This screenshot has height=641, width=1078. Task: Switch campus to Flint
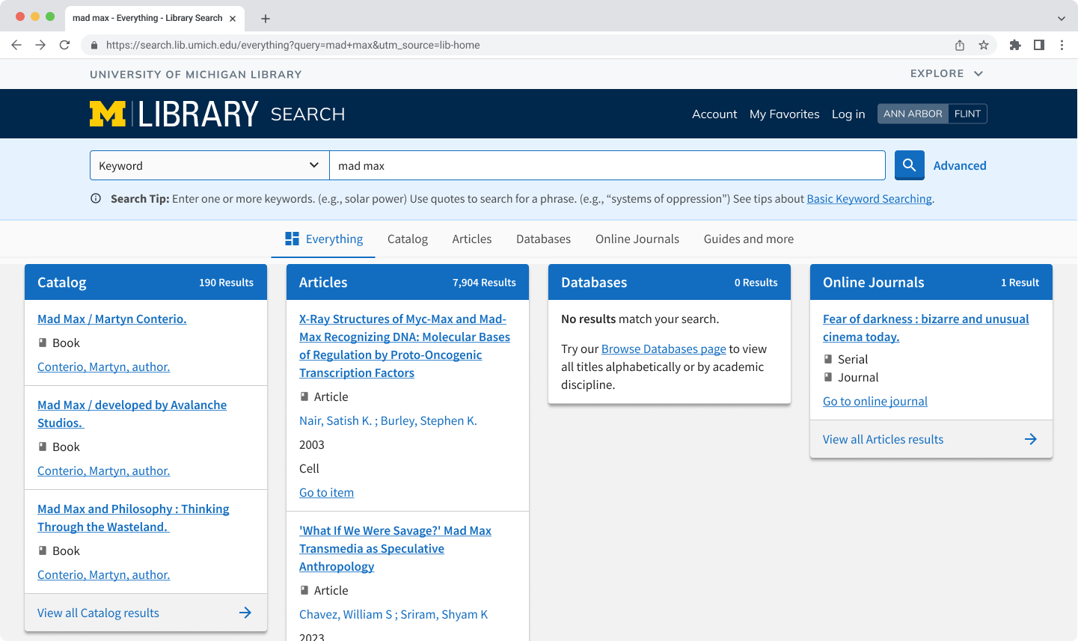tap(967, 114)
